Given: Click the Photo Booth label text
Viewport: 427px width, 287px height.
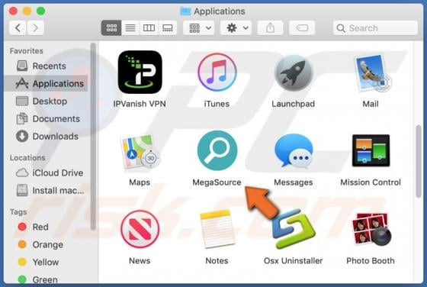Looking at the screenshot, I should (371, 260).
